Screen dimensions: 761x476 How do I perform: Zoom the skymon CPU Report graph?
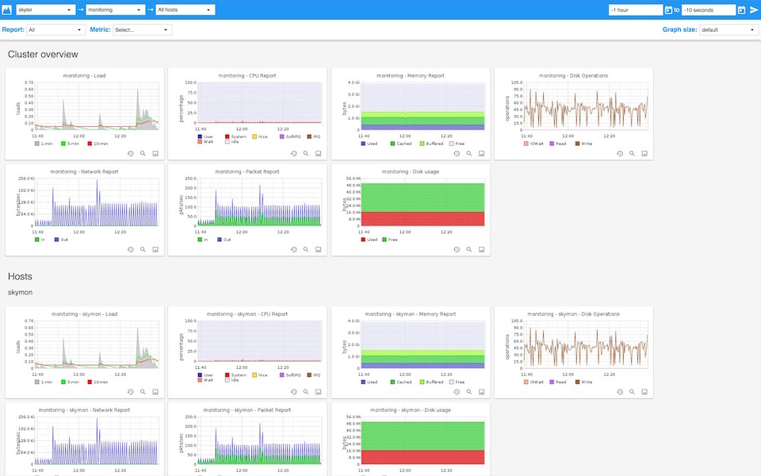306,392
